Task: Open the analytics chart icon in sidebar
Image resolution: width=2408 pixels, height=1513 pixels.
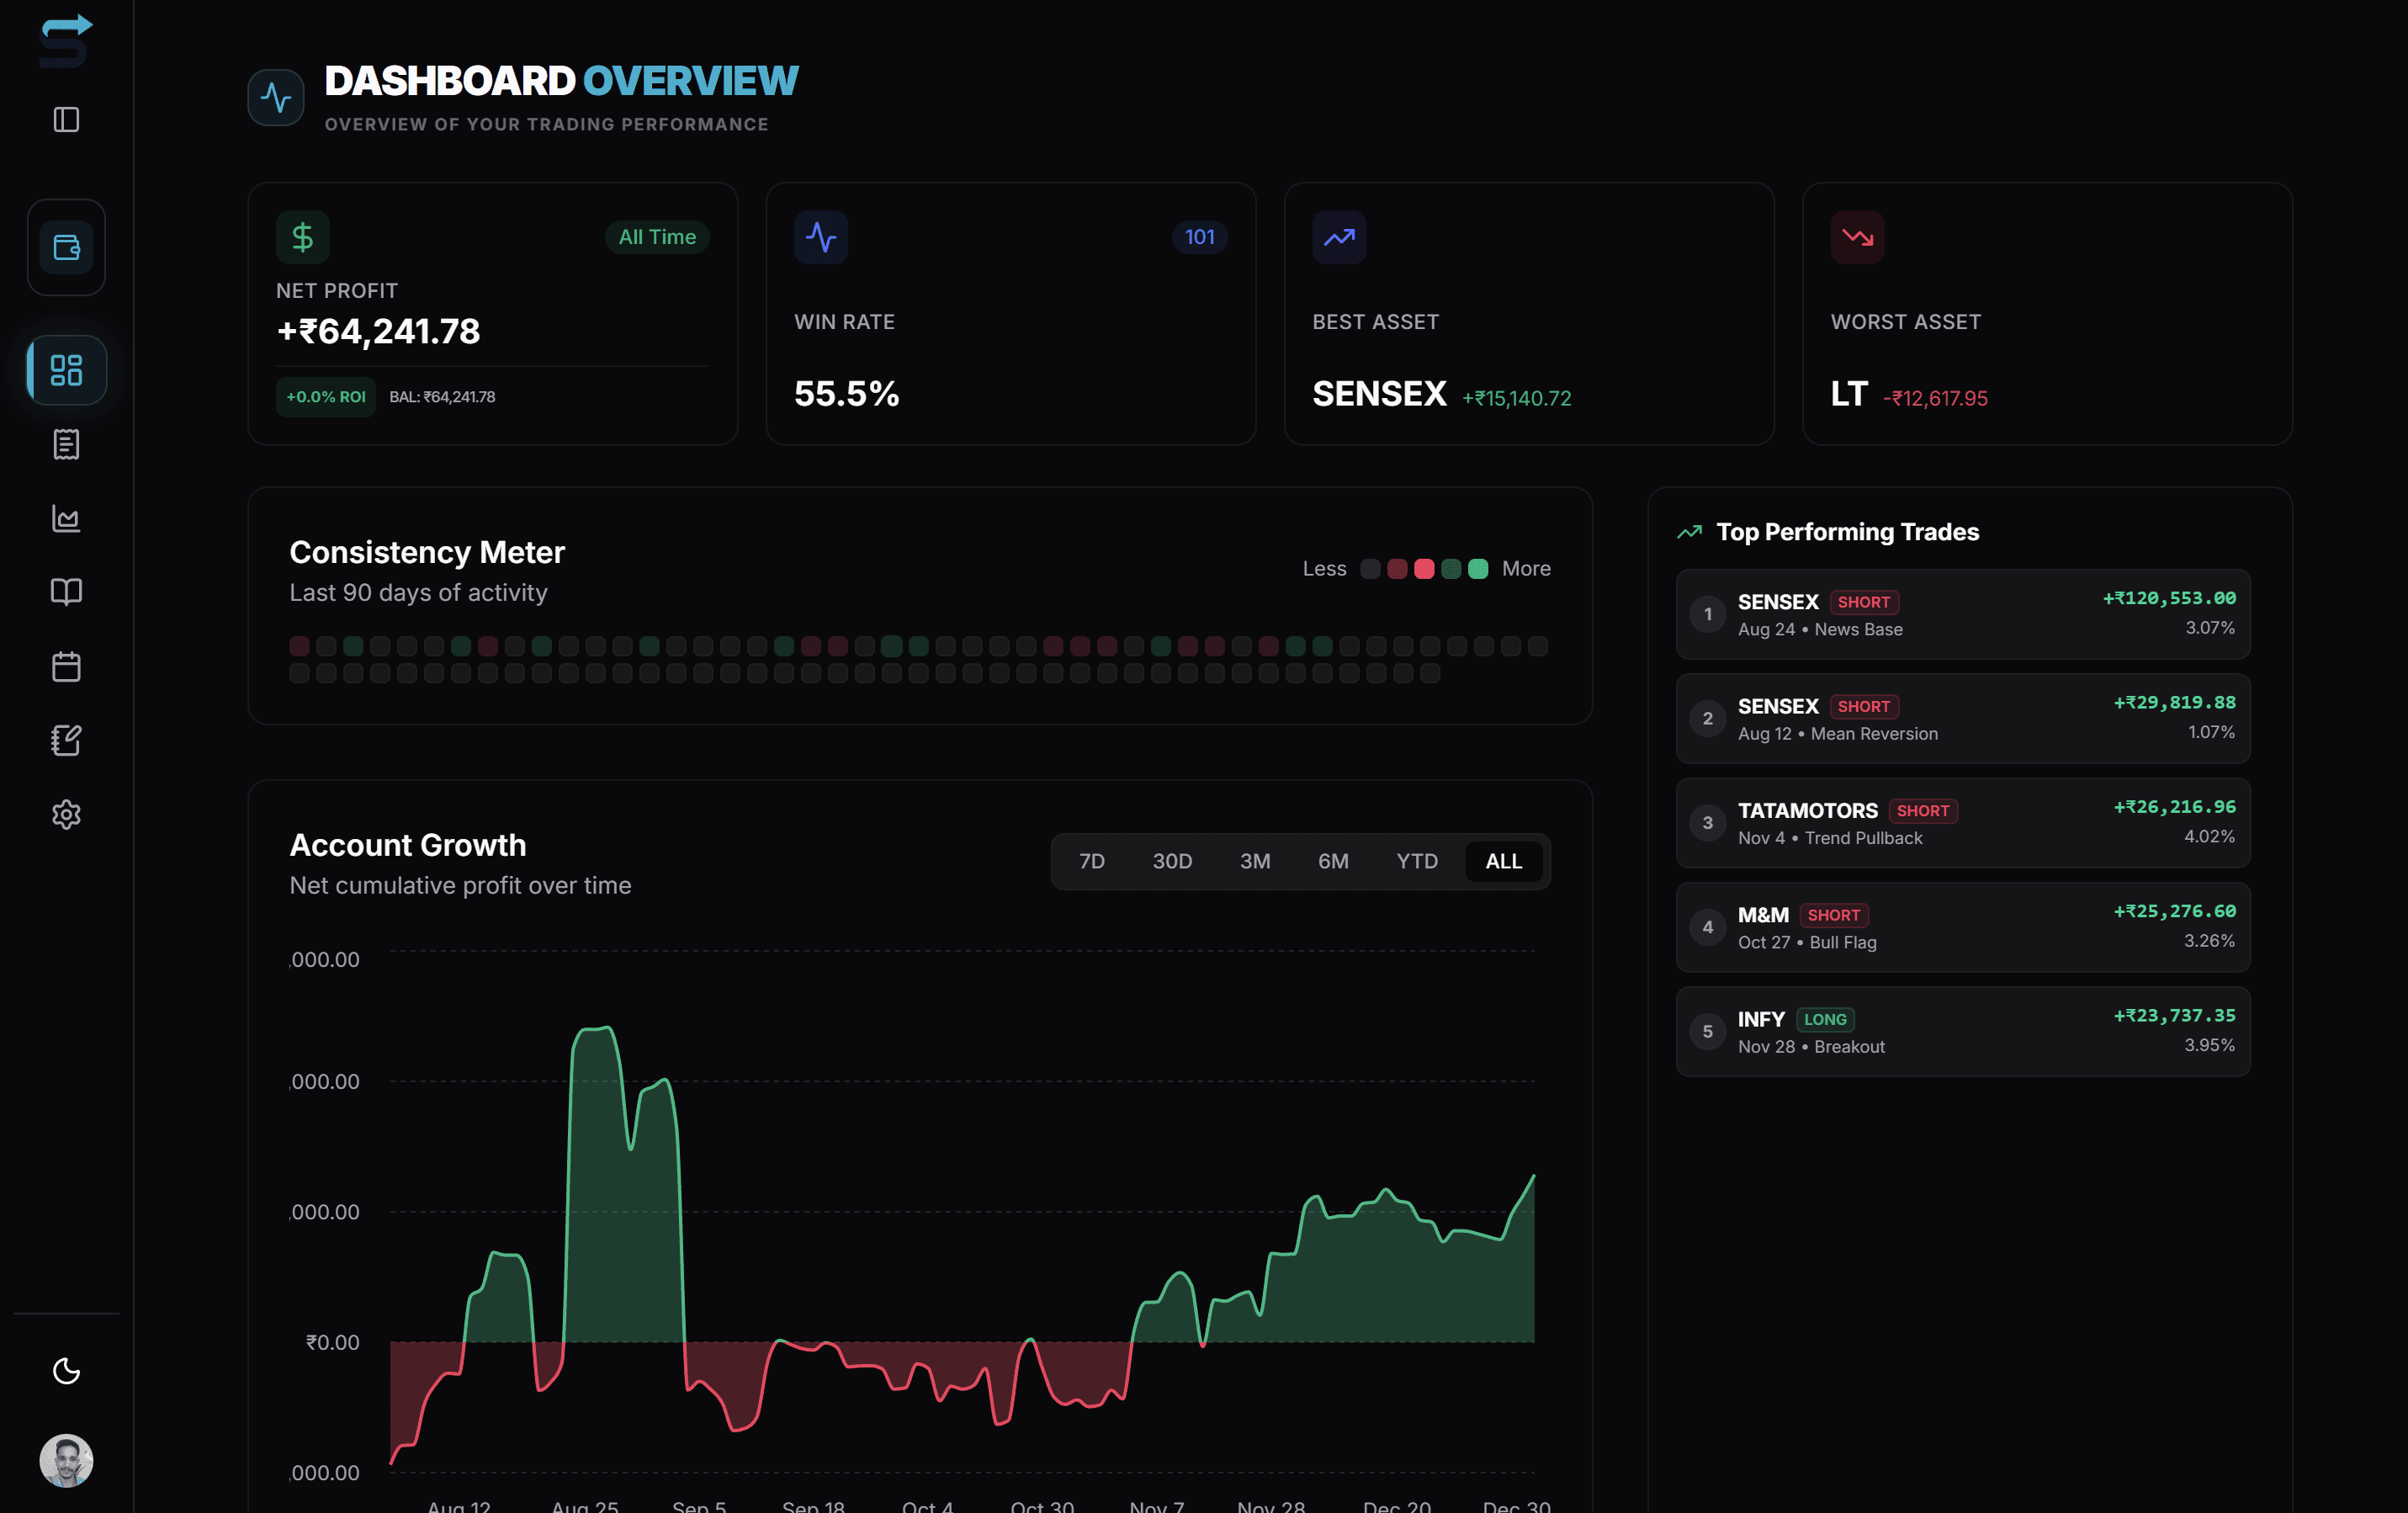Action: click(65, 519)
